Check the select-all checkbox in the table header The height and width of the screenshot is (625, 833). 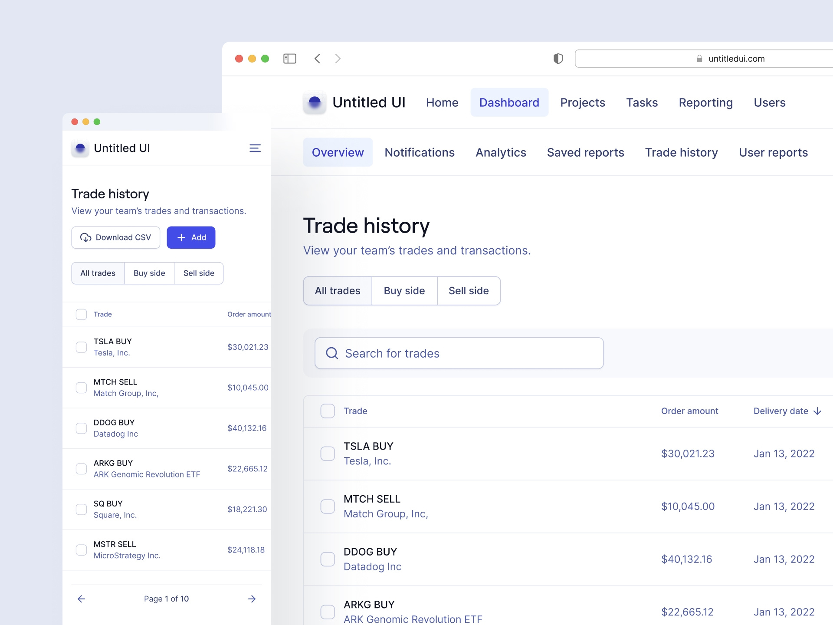(x=328, y=411)
